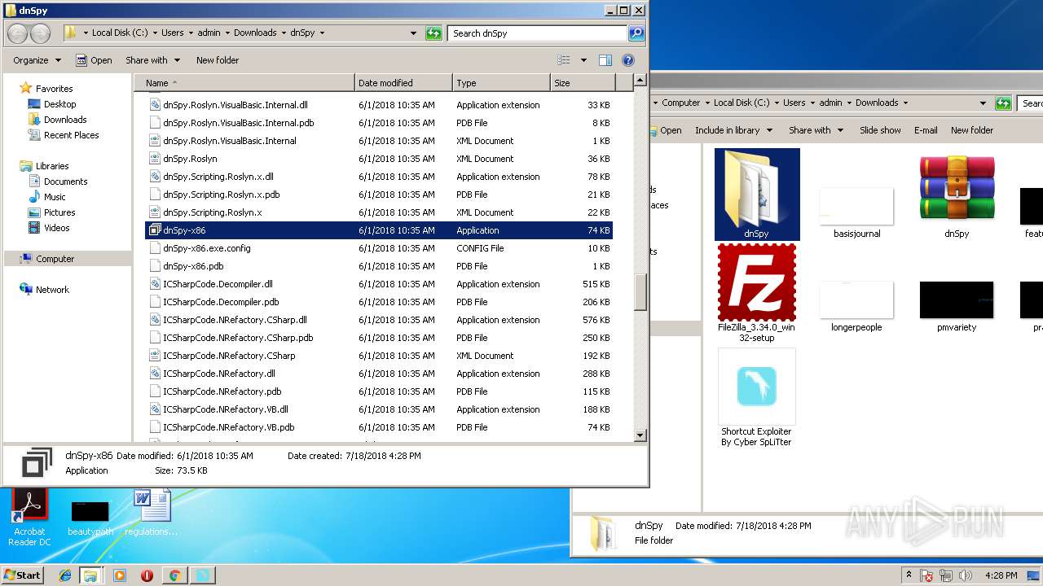
Task: Click Slide show in Downloads window
Action: (880, 130)
